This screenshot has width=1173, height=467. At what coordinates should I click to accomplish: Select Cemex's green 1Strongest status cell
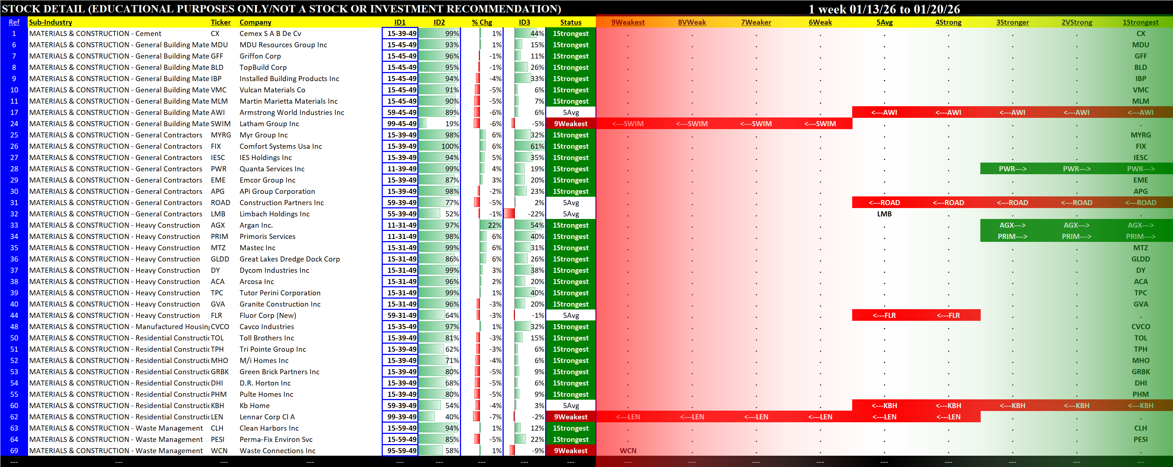(x=571, y=34)
